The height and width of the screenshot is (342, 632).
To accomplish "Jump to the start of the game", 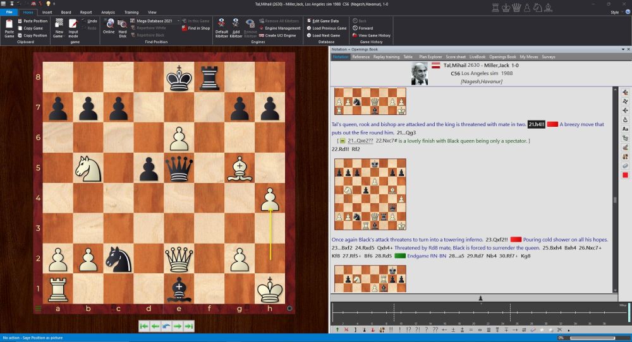I will tap(144, 326).
